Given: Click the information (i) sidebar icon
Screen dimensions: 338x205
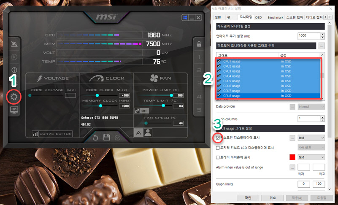Looking at the screenshot, I should [x=14, y=70].
